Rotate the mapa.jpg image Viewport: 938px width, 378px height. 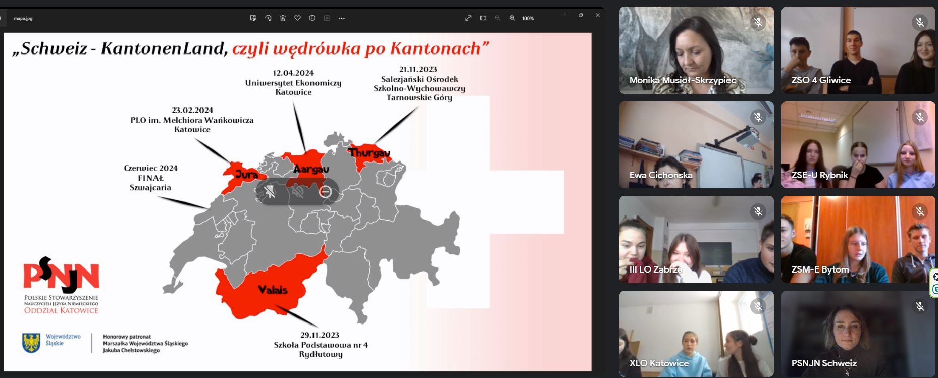[268, 18]
